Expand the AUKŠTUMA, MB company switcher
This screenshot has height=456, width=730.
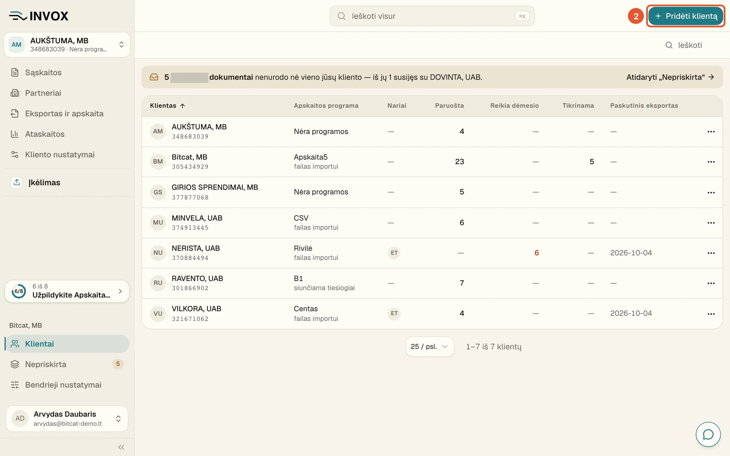point(67,45)
